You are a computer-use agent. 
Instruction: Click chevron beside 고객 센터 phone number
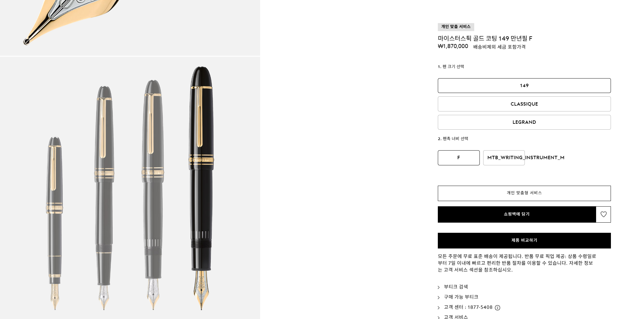(438, 308)
